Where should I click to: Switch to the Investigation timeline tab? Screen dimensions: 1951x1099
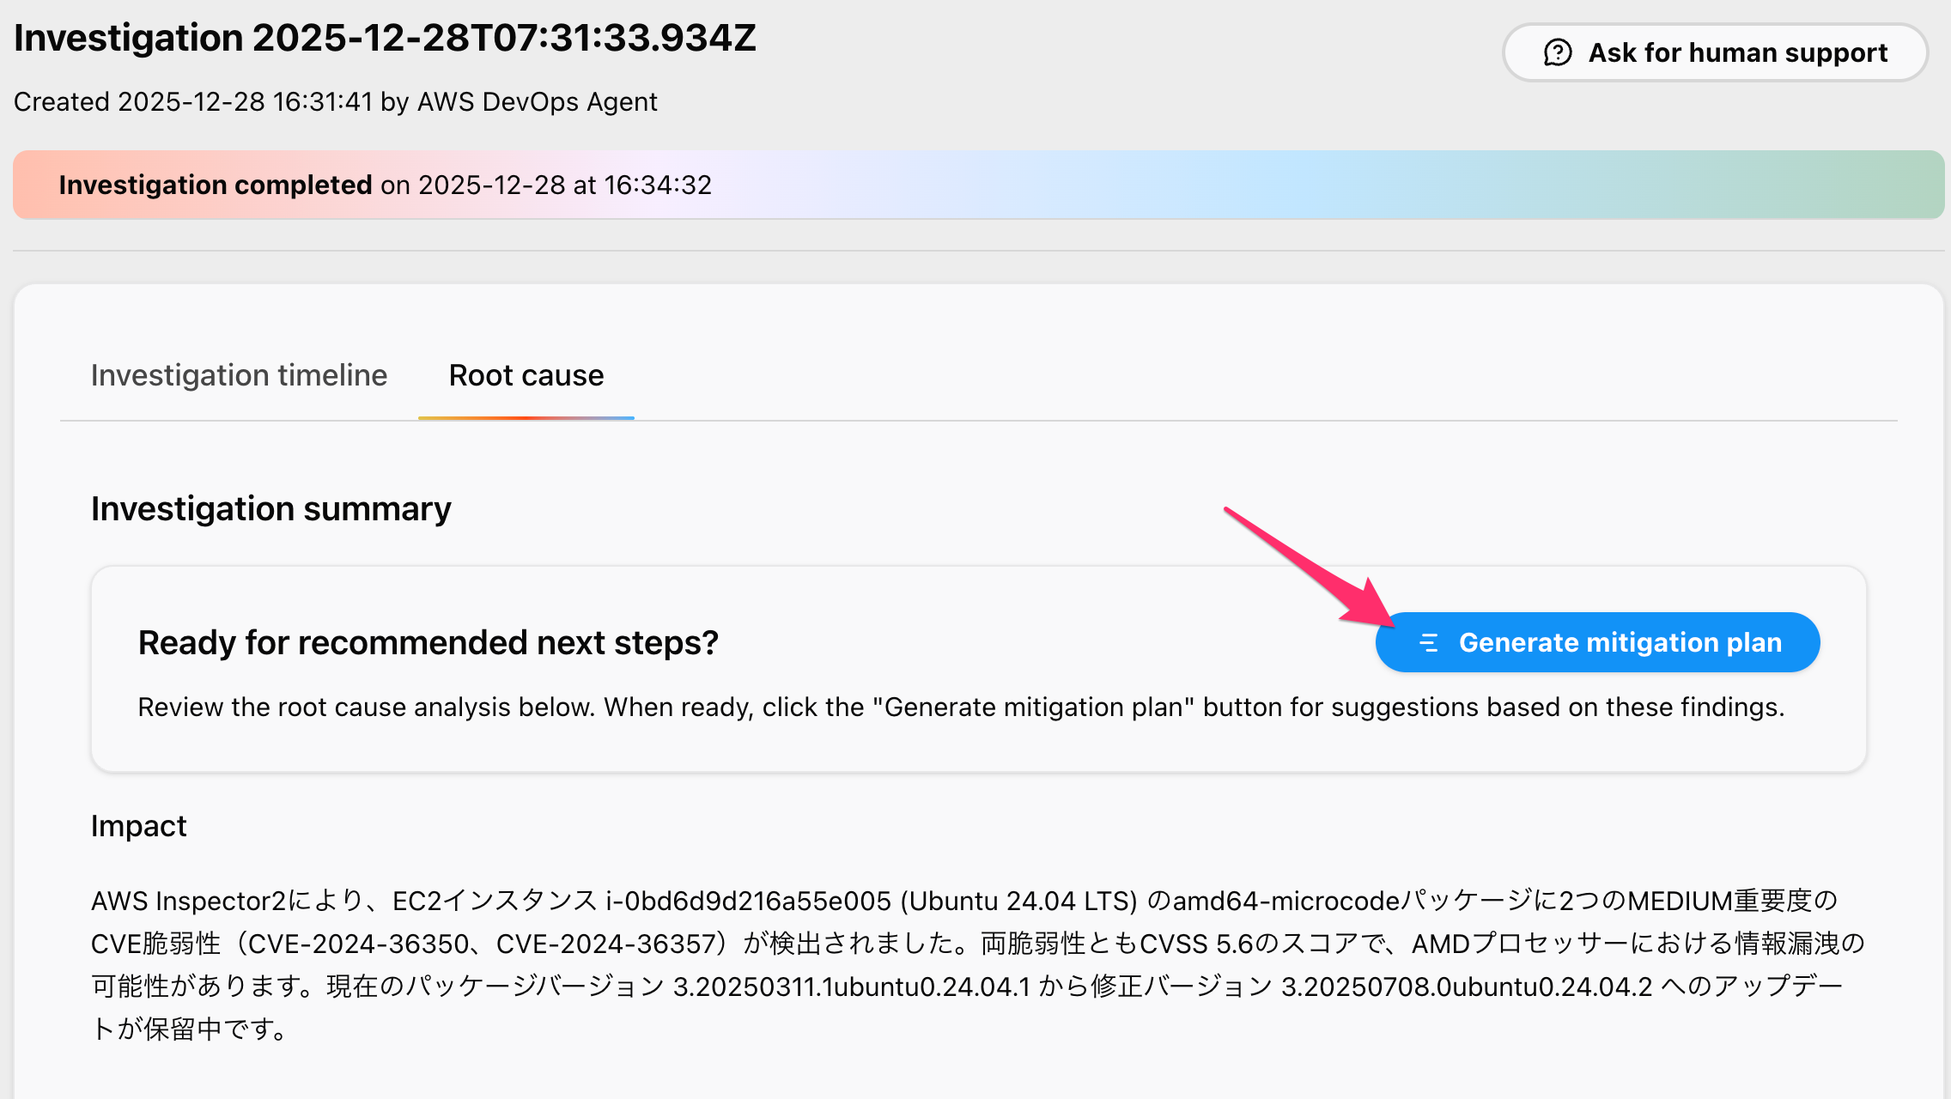pyautogui.click(x=239, y=375)
